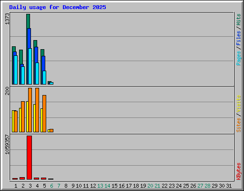Click the Hits legend label
Viewport: 244px width, 191px height.
coord(238,20)
